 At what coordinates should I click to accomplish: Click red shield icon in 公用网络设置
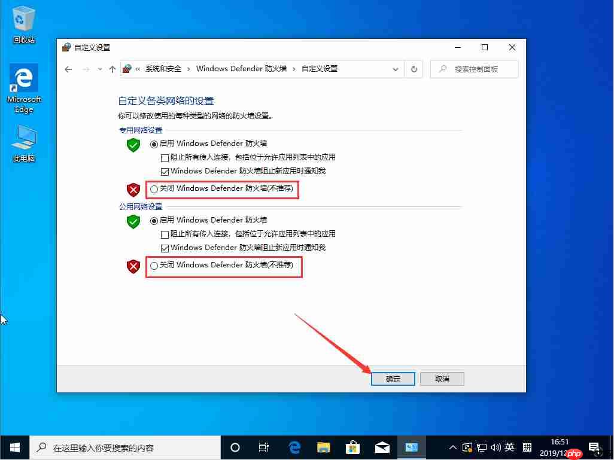click(x=133, y=267)
